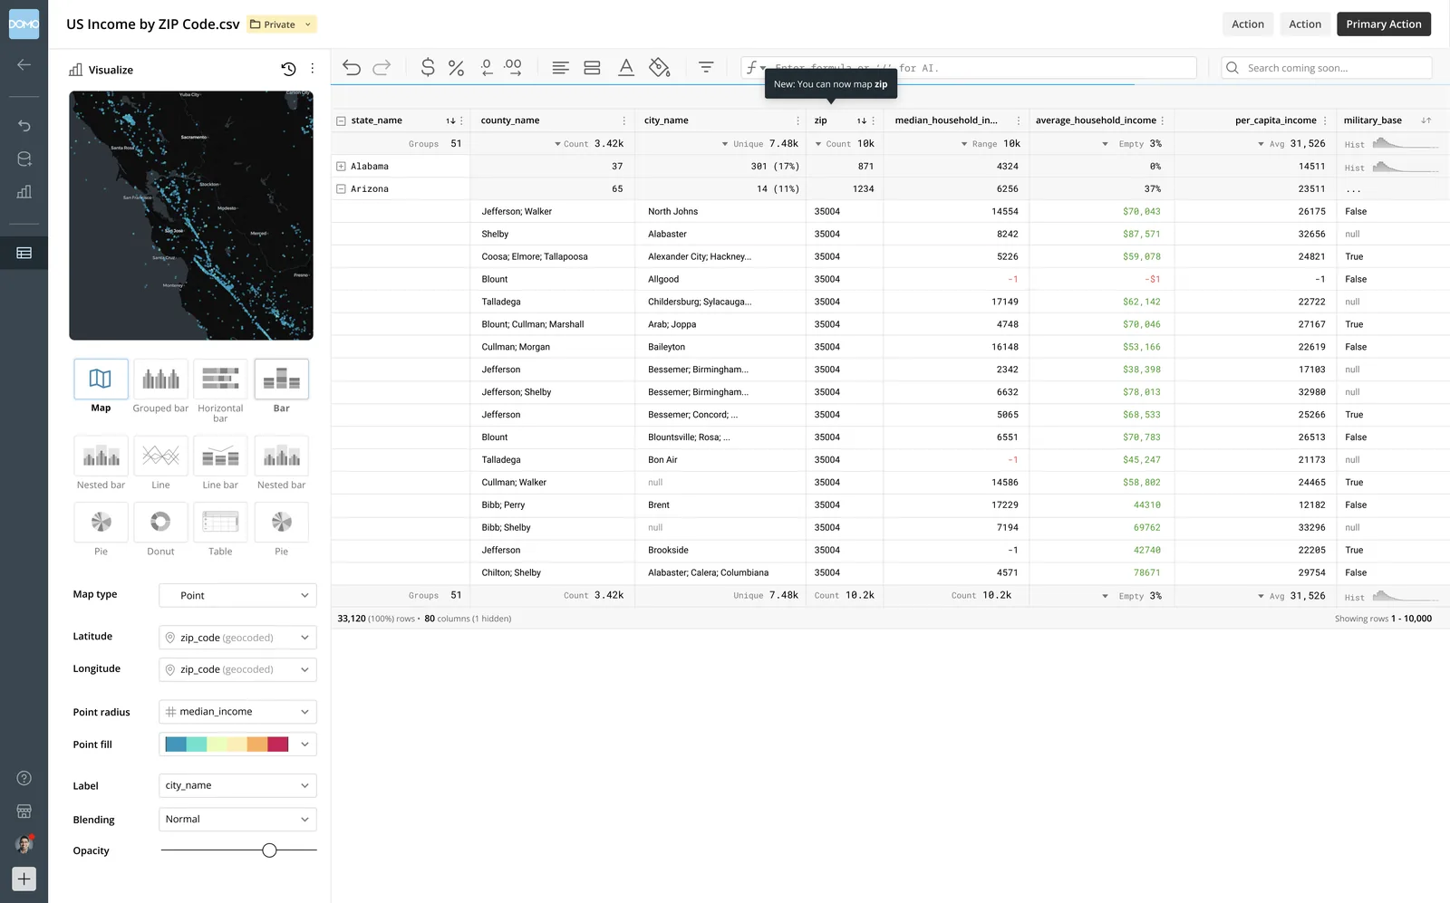Collapse all groups in state_name header
This screenshot has width=1450, height=903.
(x=341, y=120)
